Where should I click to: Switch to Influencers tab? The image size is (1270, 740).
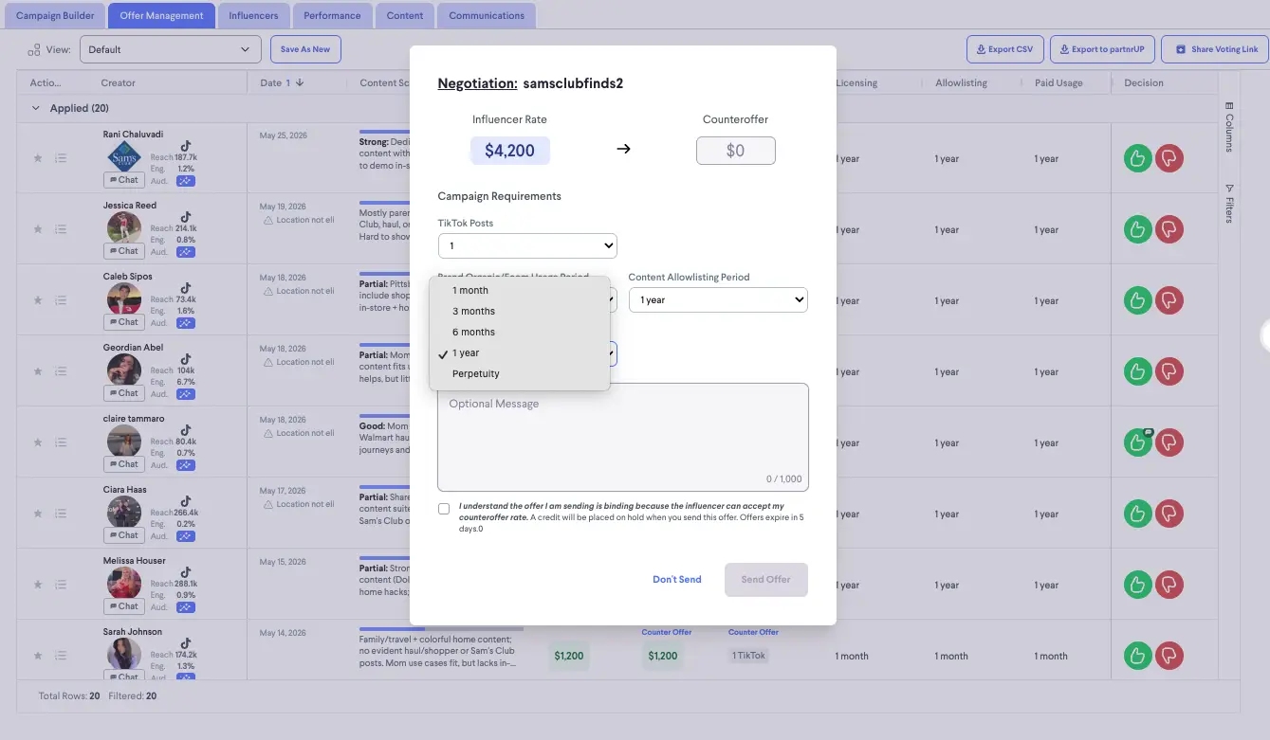coord(253,15)
